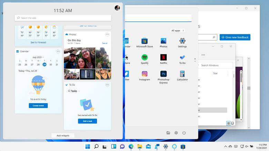
Task: Switch File Explorer to large thumbnails view
Action: click(232, 123)
